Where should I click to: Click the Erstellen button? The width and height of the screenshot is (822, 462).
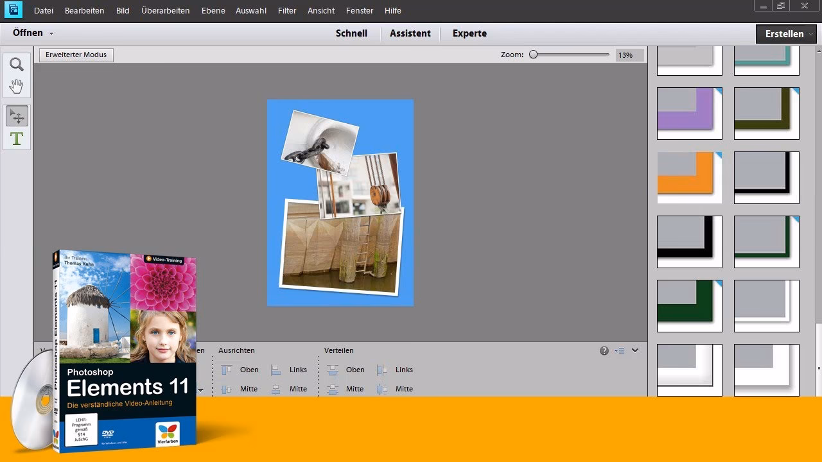pos(785,33)
